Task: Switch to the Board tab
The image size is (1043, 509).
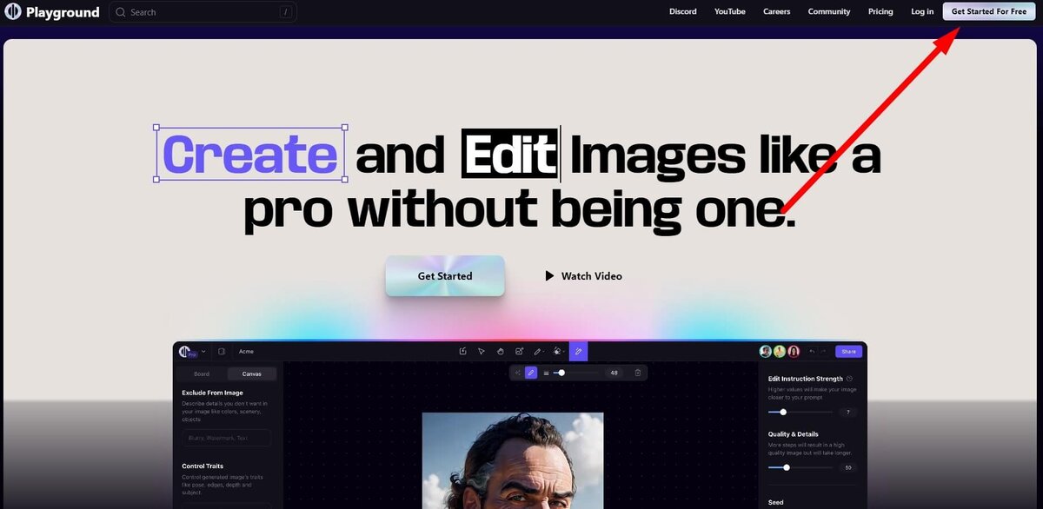Action: (x=202, y=373)
